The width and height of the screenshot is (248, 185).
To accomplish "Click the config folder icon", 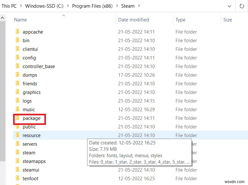I will click(x=18, y=57).
